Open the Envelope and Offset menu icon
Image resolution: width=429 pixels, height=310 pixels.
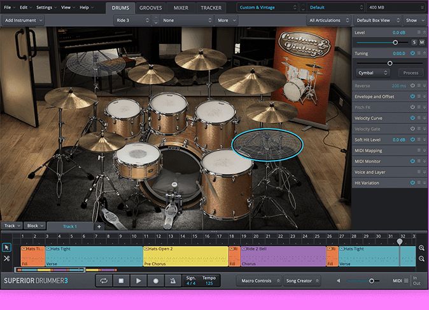(x=419, y=97)
